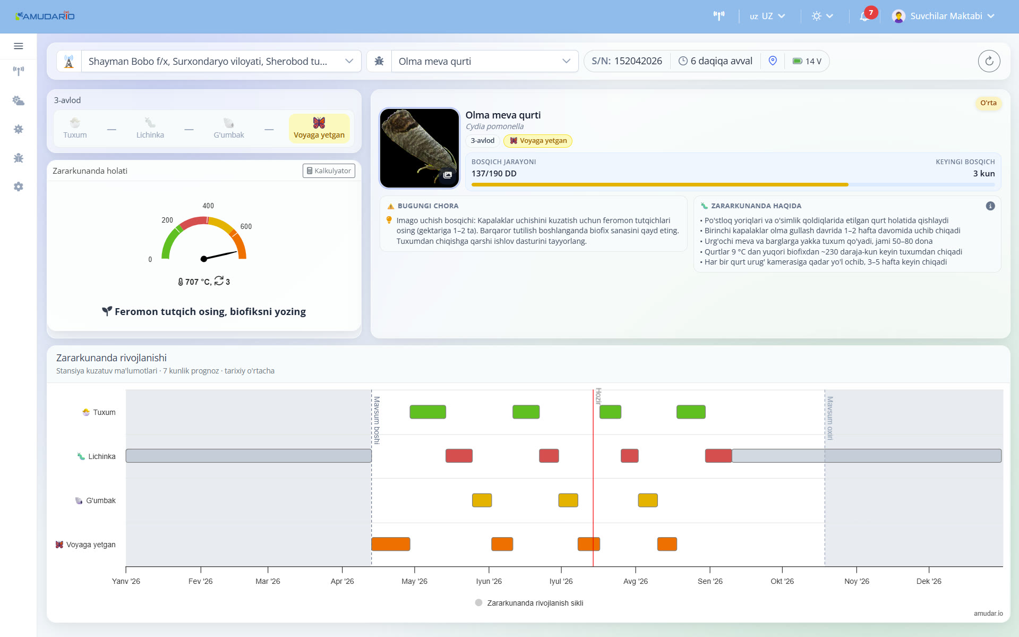
Task: Click the clock icon by last update
Action: coord(683,61)
